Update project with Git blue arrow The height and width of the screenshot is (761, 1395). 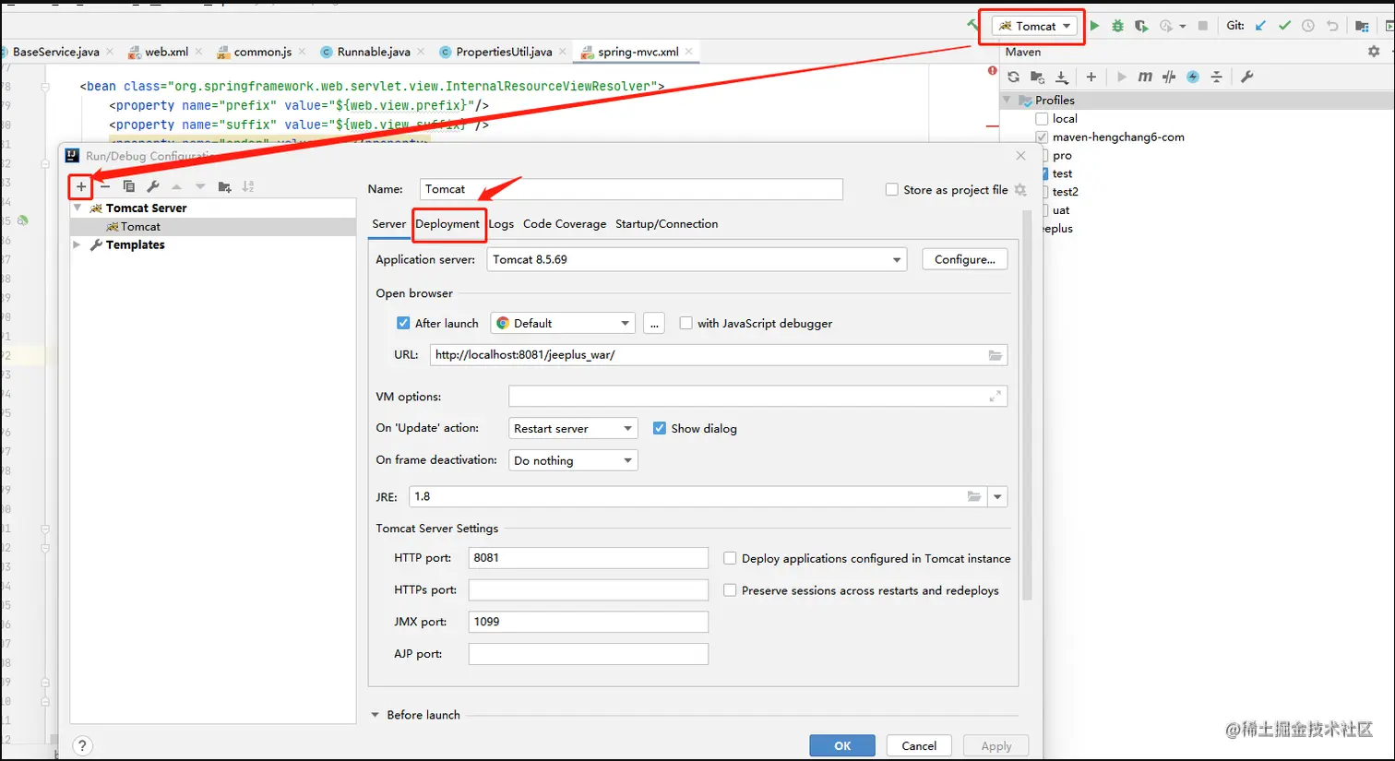[1260, 26]
